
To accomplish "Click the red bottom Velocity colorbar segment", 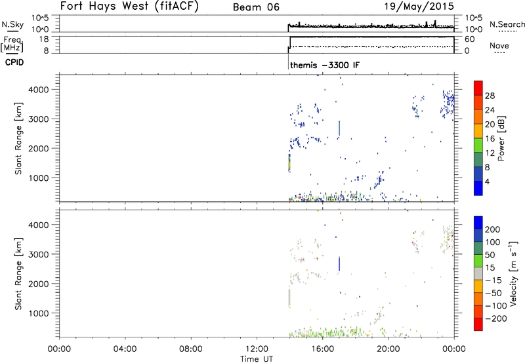I will tap(478, 324).
